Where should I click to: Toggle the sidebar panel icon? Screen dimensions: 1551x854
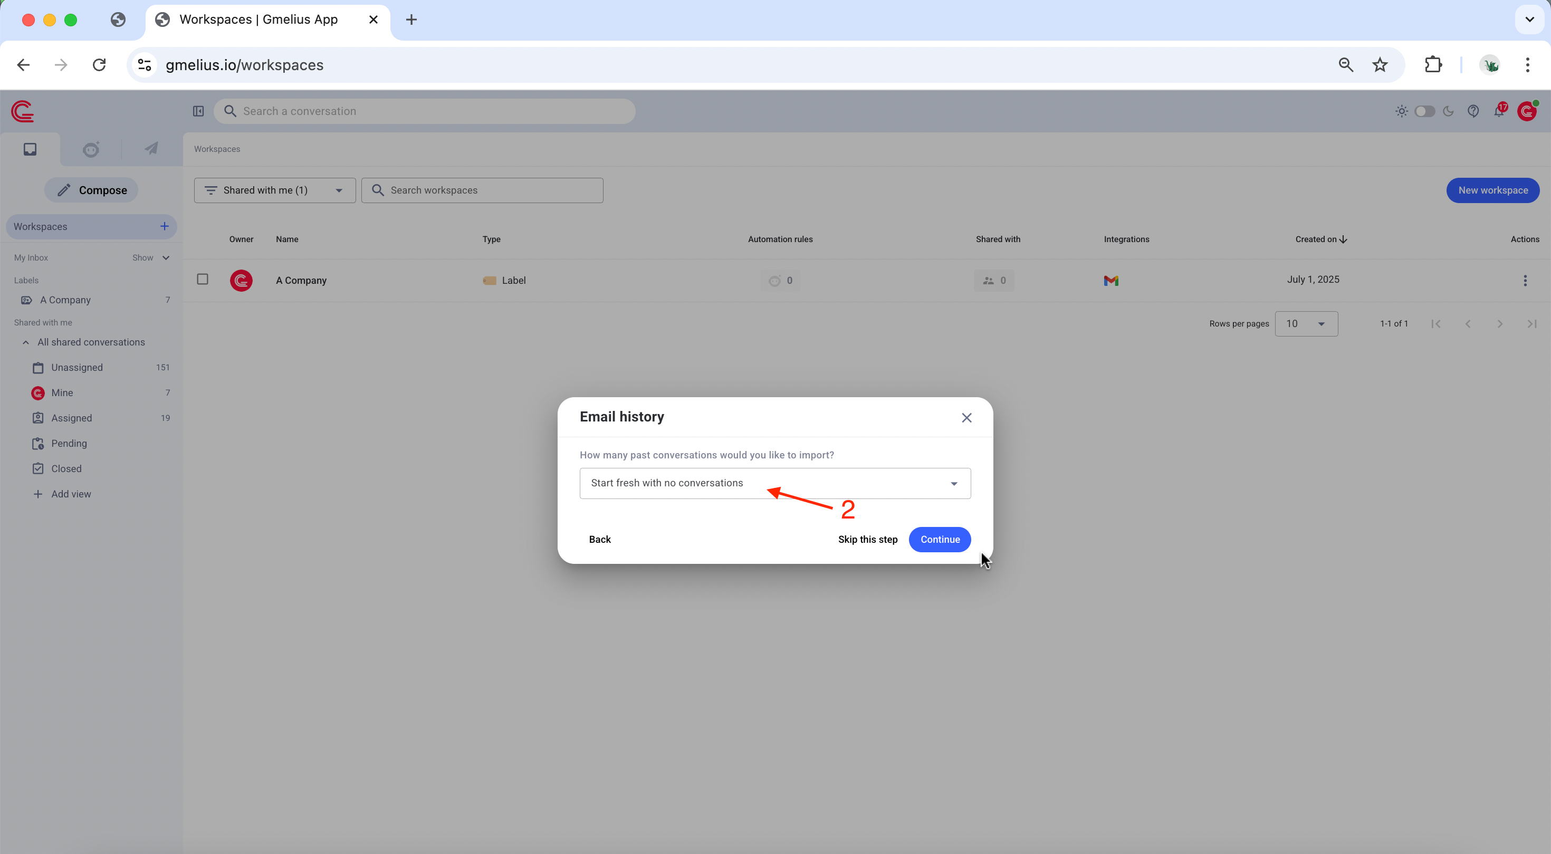pos(198,111)
